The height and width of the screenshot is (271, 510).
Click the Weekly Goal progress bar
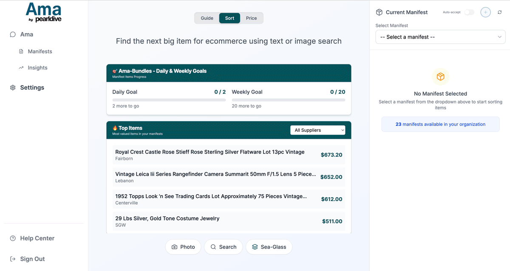point(289,100)
